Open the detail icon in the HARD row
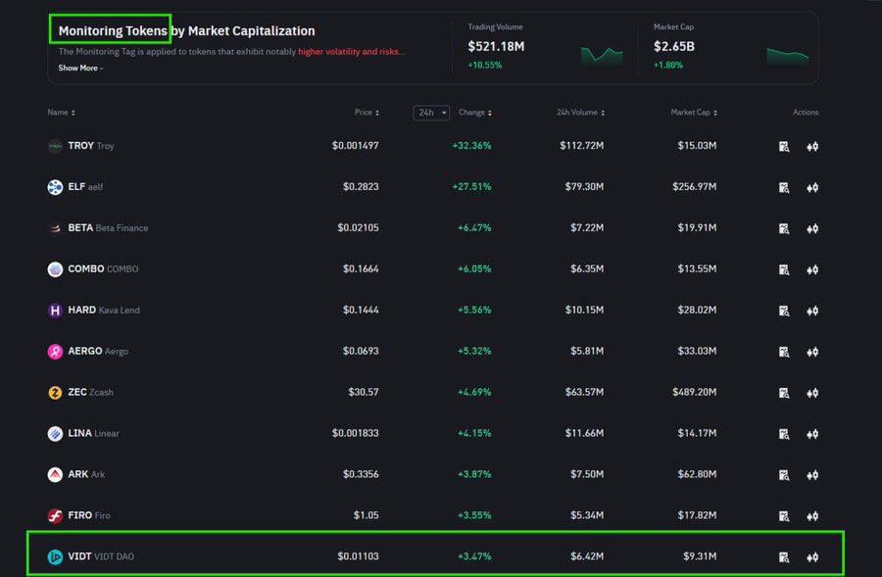The image size is (882, 577). pos(784,311)
